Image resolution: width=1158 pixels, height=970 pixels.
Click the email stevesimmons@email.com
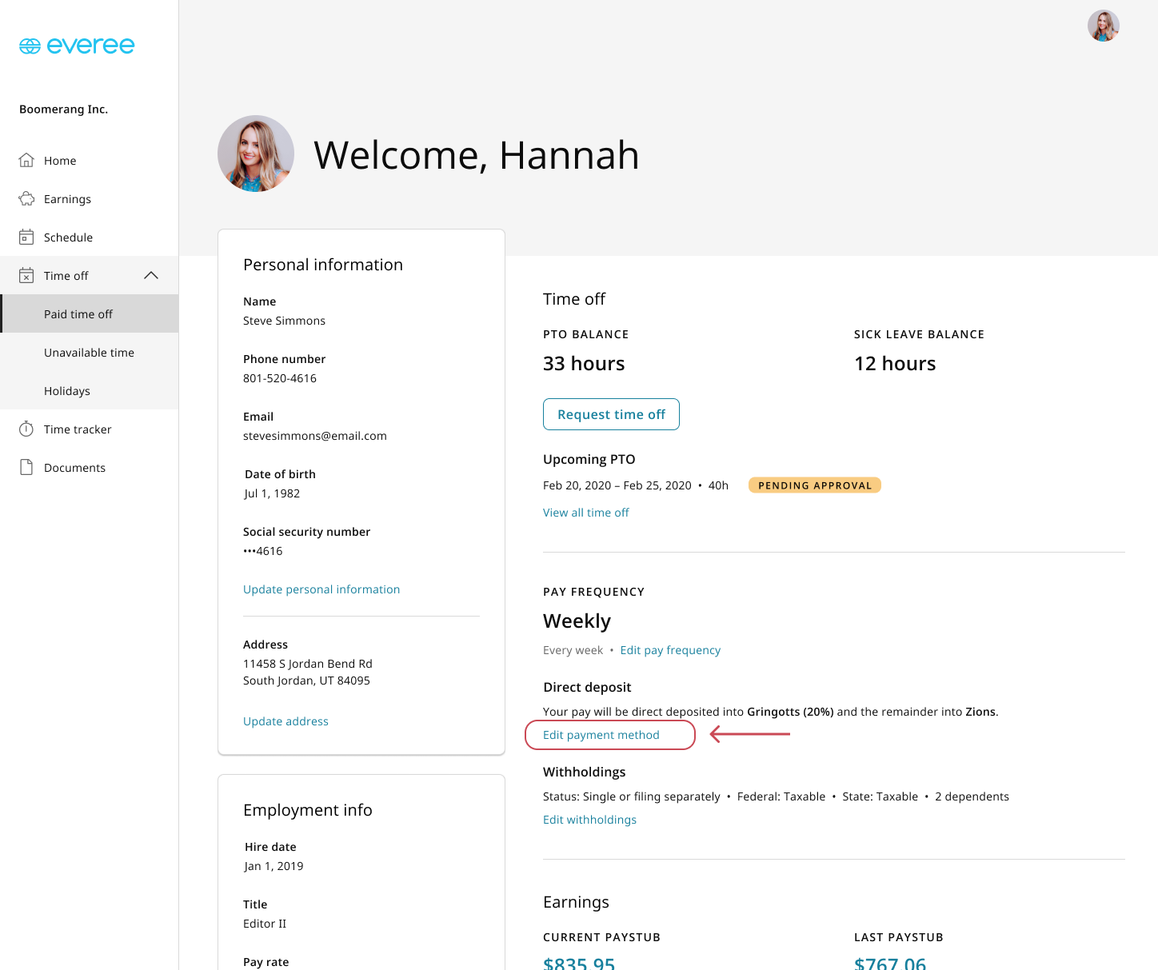[315, 436]
